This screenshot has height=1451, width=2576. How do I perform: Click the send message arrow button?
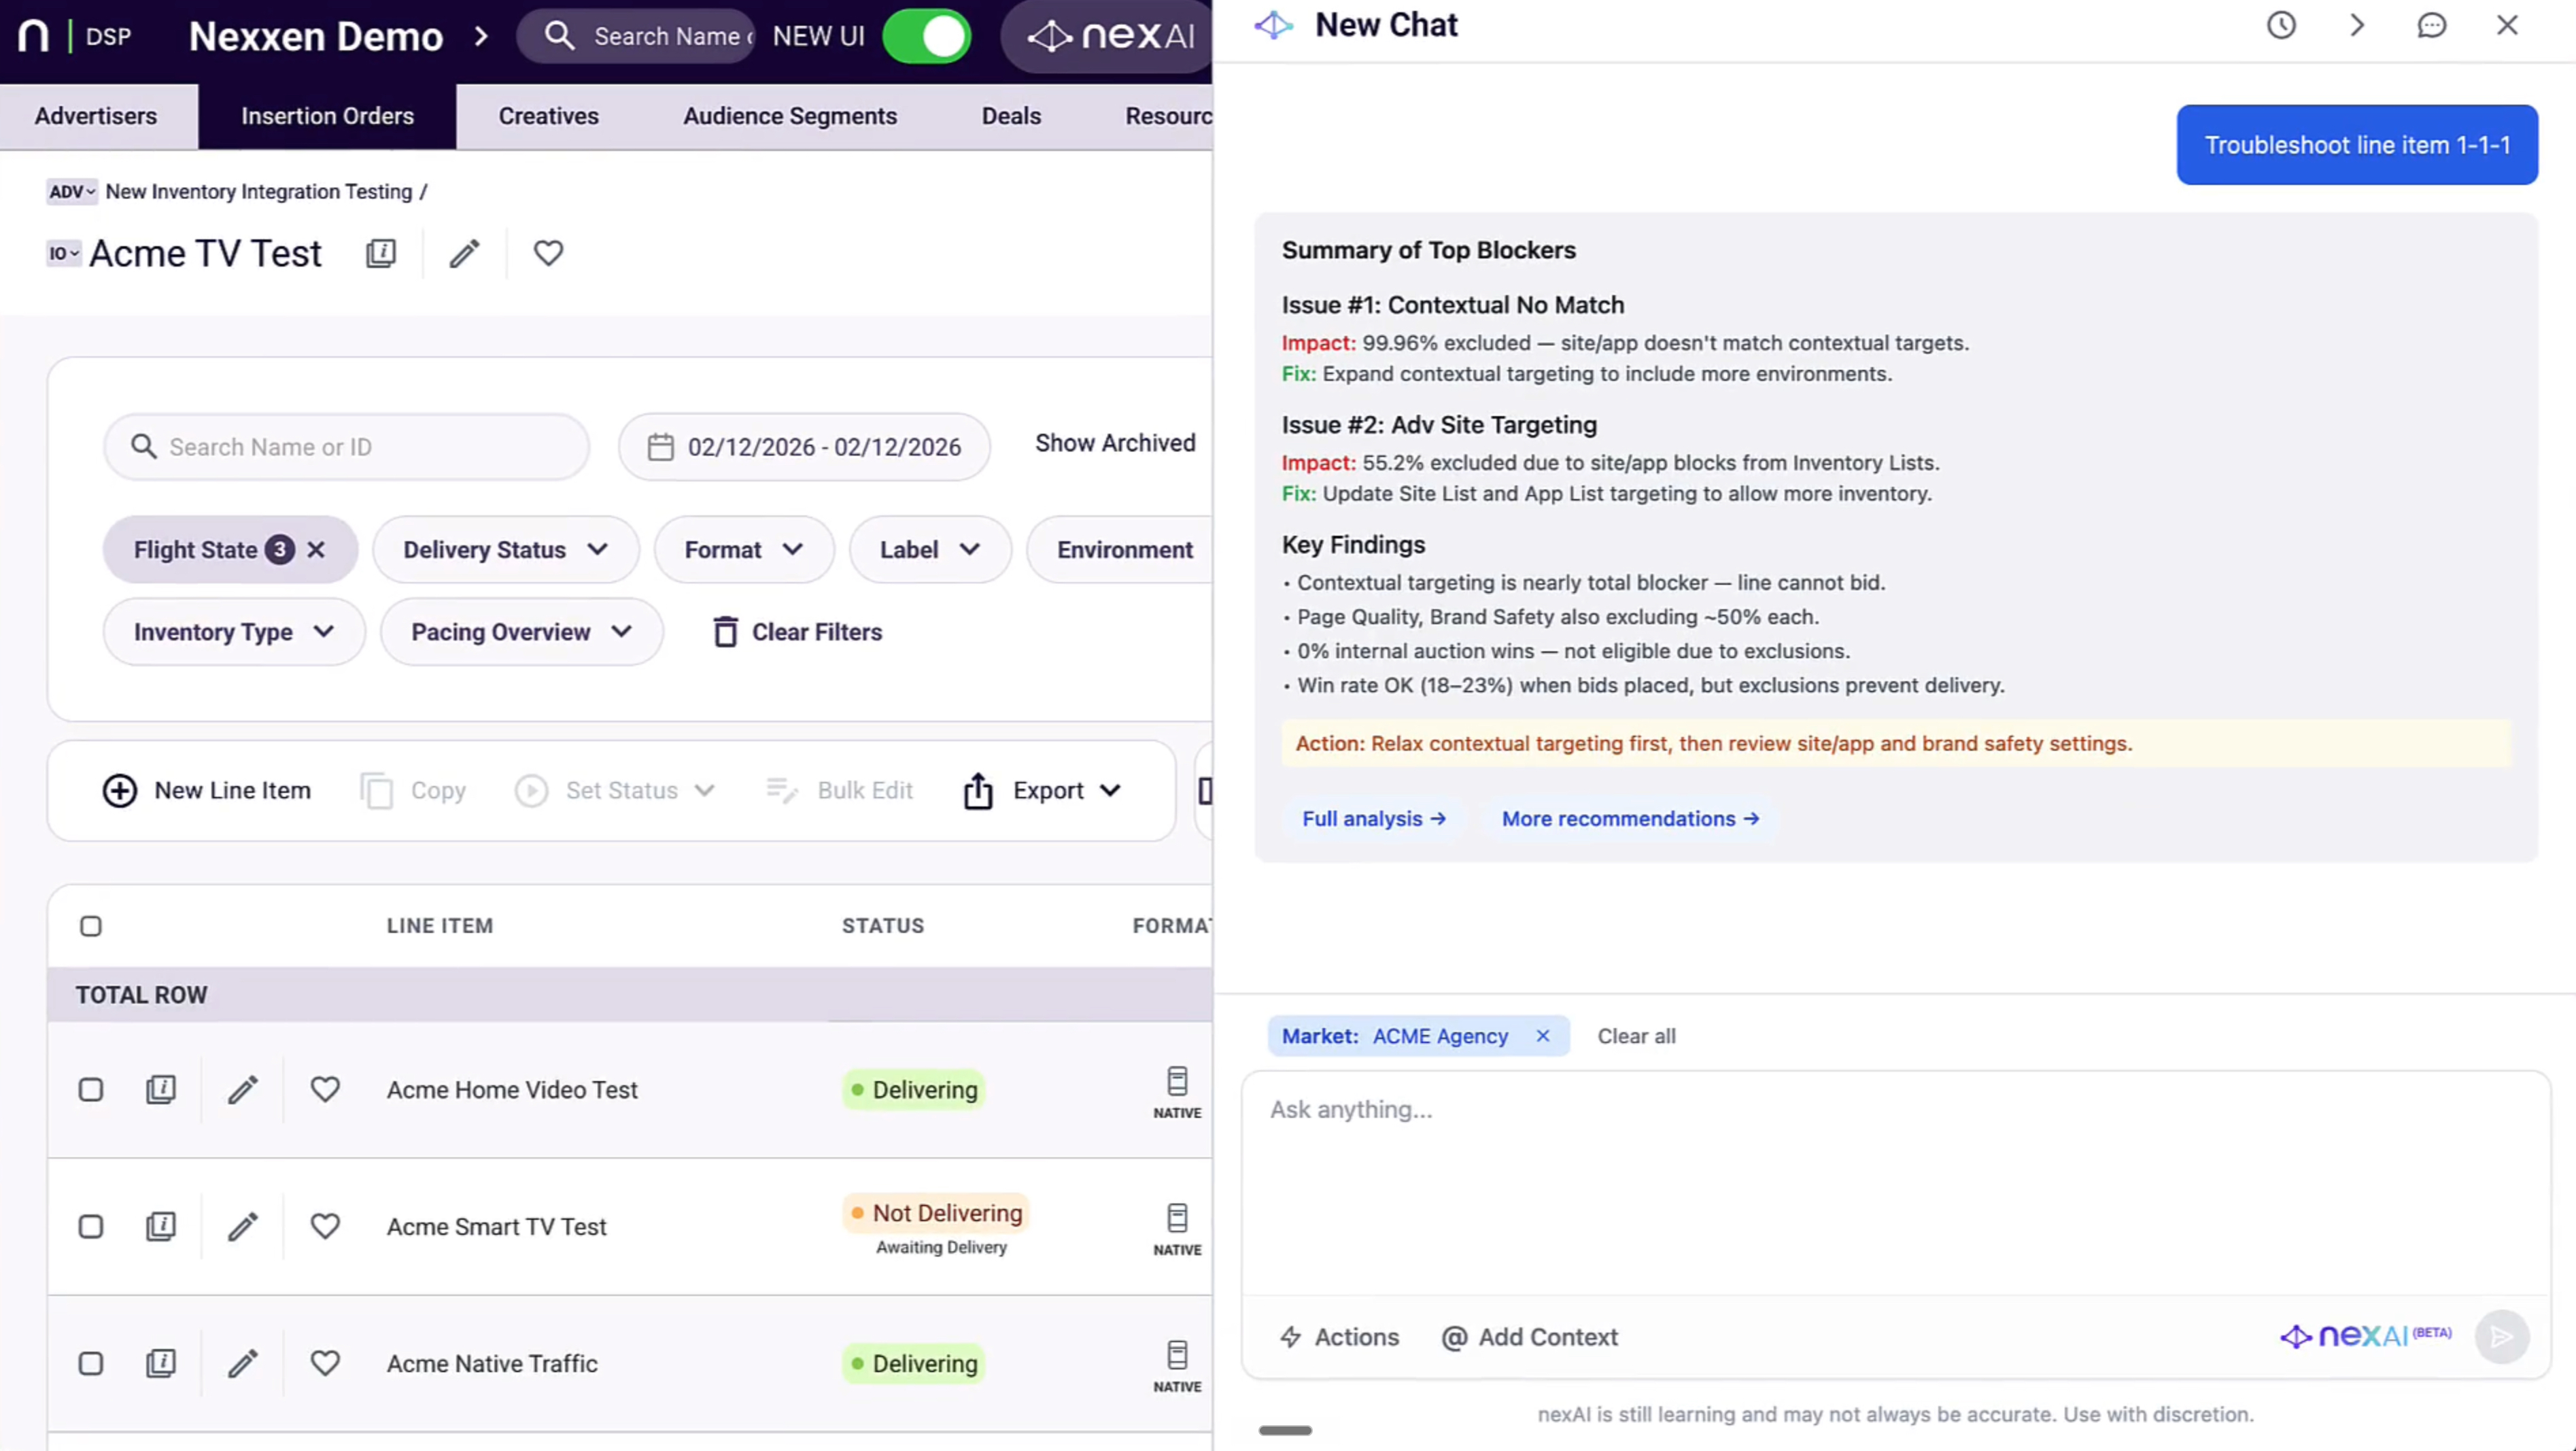point(2501,1337)
